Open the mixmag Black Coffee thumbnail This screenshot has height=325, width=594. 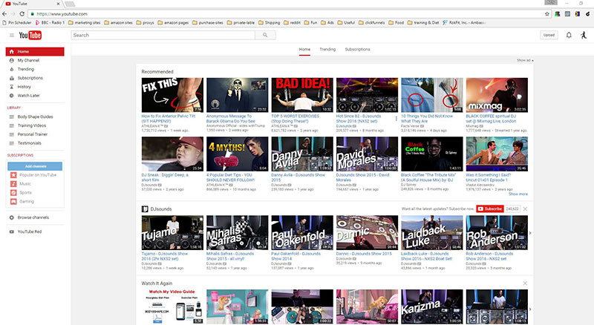click(497, 95)
